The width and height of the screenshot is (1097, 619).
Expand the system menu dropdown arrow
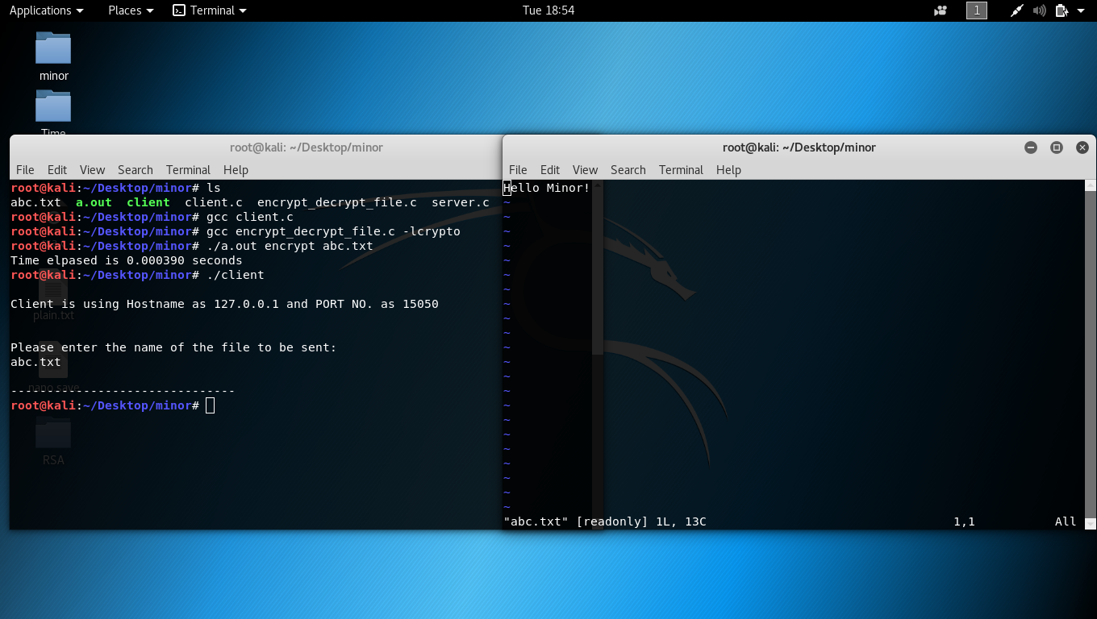1081,10
